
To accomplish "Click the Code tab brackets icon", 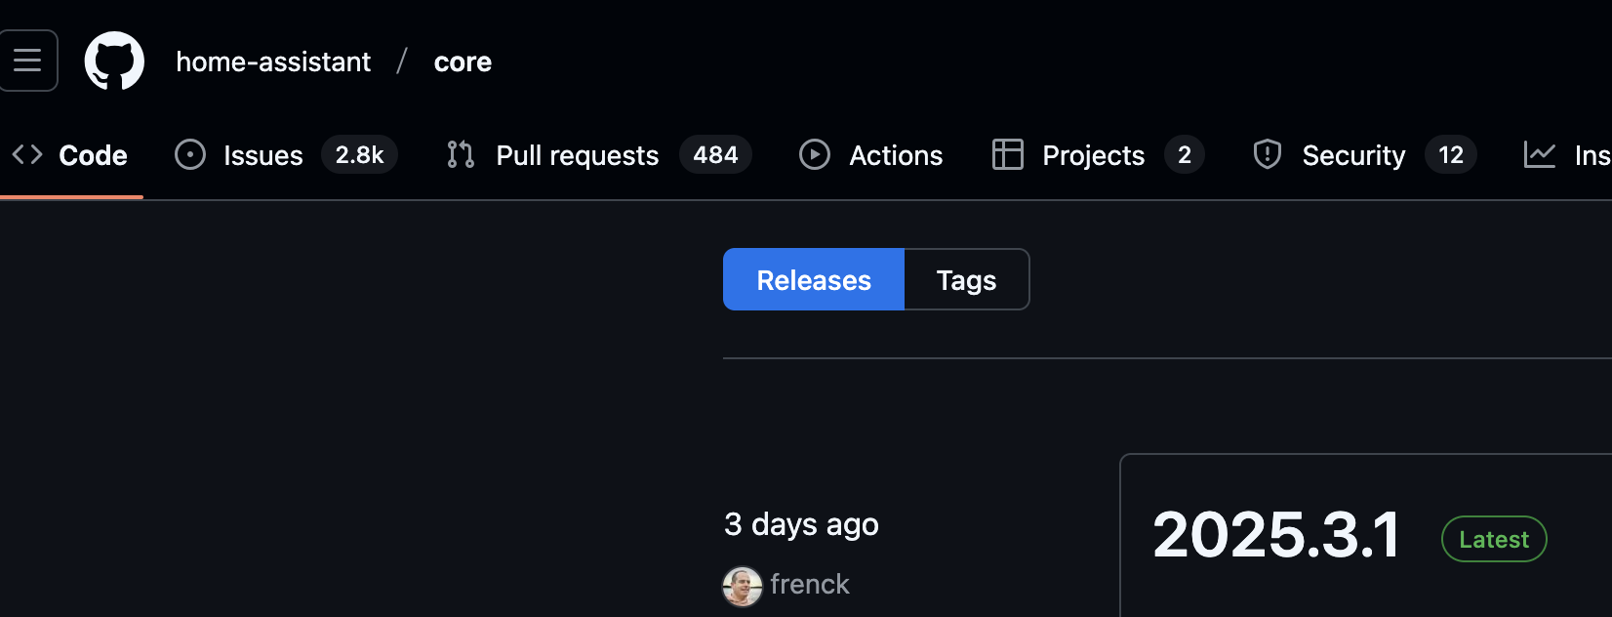I will point(27,154).
